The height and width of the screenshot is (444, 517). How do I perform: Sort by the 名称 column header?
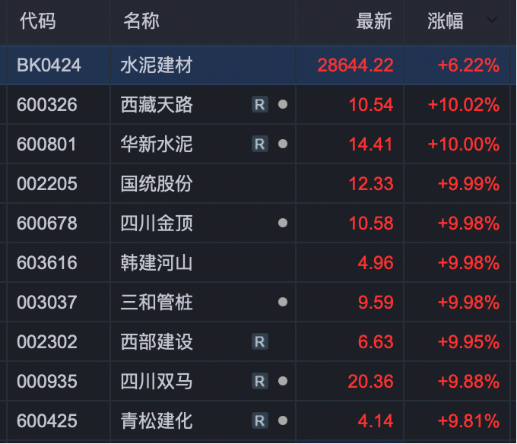(x=141, y=21)
